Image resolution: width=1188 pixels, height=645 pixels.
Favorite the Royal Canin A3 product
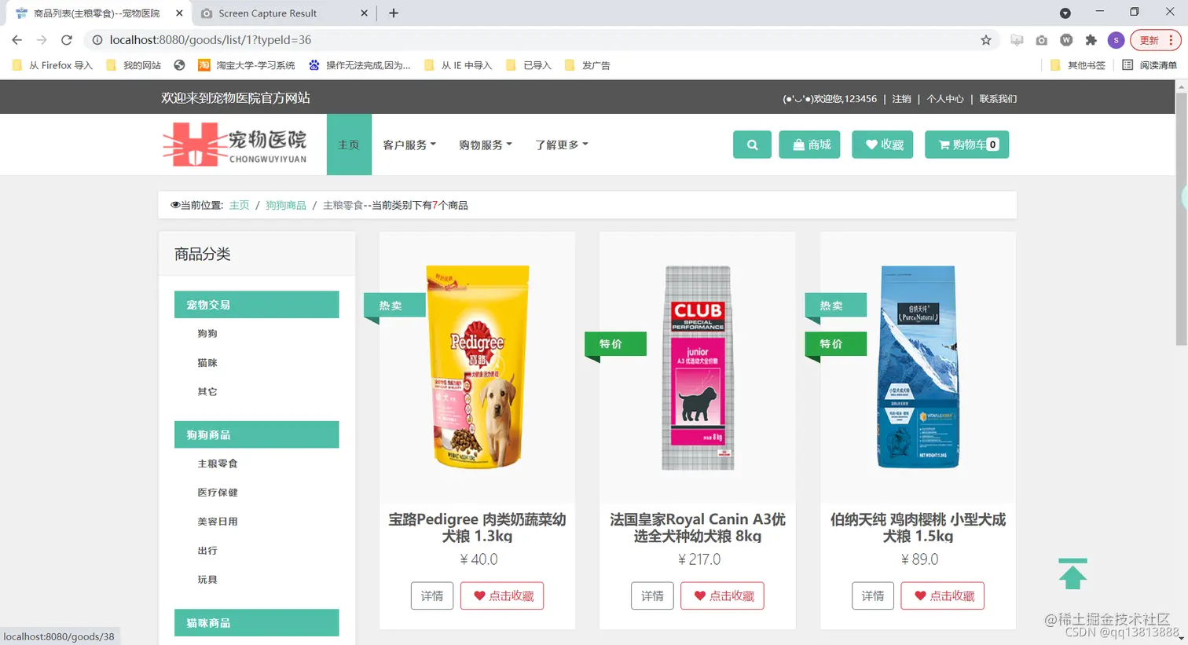point(722,596)
